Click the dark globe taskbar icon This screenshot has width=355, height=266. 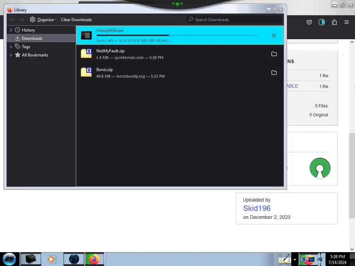[x=74, y=259]
